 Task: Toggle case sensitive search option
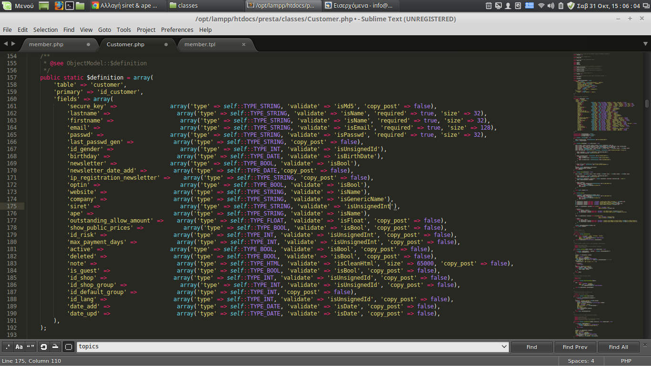[x=19, y=347]
